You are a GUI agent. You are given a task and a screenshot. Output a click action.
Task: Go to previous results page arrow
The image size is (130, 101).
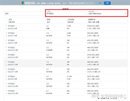click(121, 99)
